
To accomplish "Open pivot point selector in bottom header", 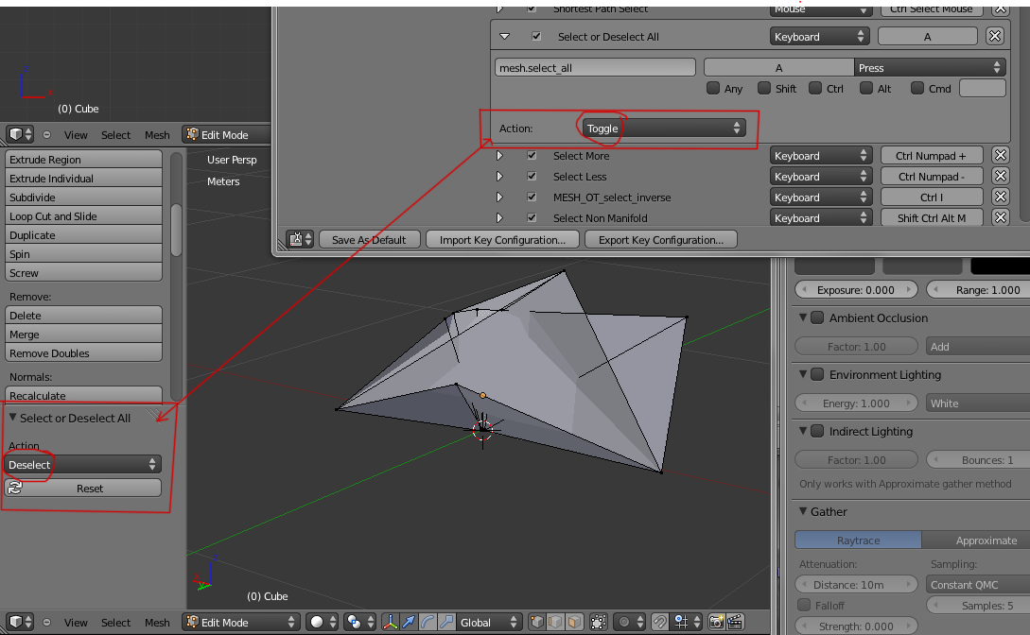I will click(360, 622).
